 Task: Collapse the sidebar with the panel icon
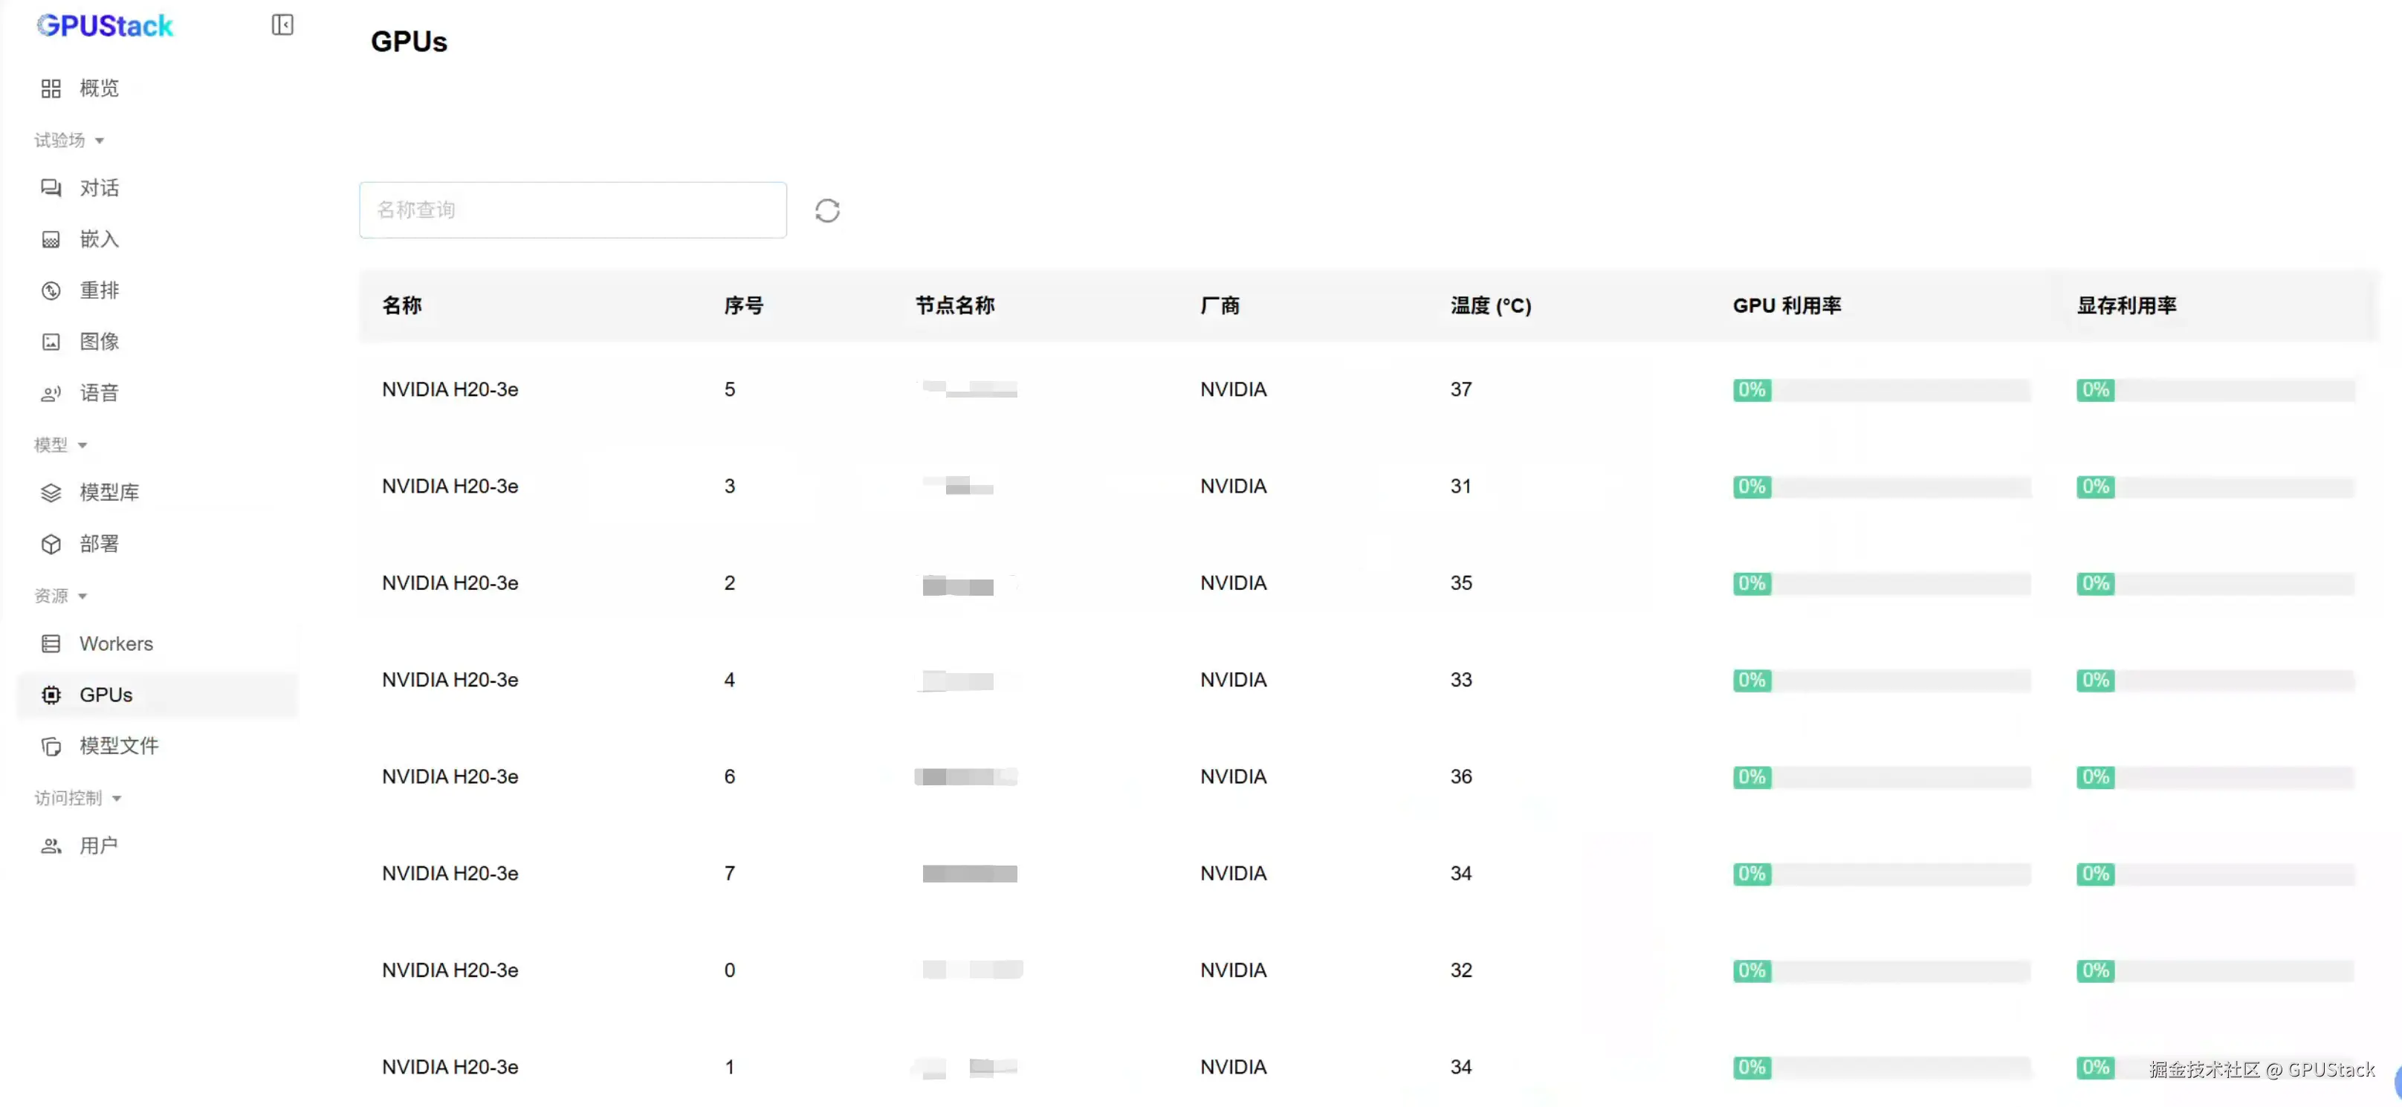(282, 25)
